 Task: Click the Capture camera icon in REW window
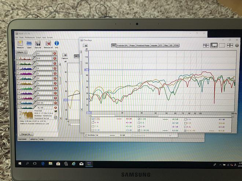[x=65, y=55]
